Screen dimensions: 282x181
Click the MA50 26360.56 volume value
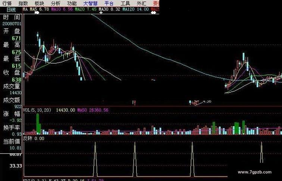[93, 110]
